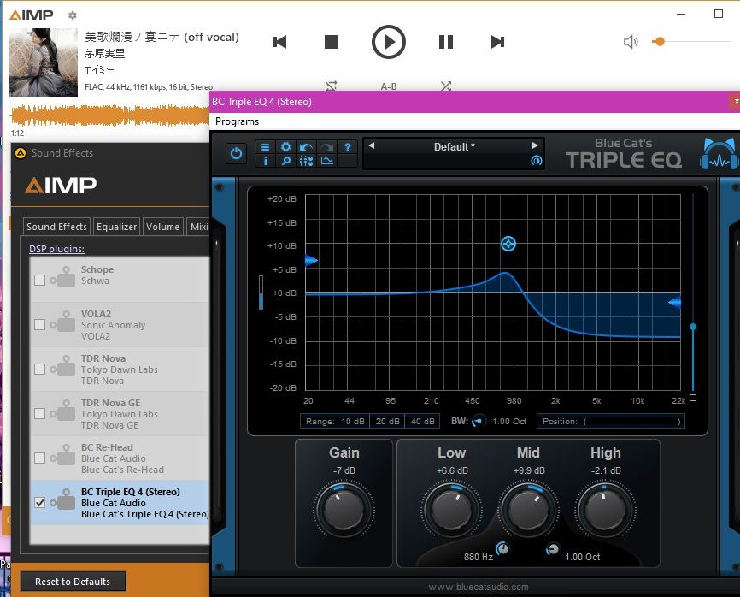Click the zoom magnifier icon in Triple EQ
Screen dimensions: 740x597
coord(285,161)
